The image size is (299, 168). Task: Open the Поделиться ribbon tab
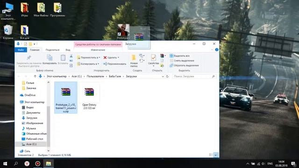[x=52, y=50]
